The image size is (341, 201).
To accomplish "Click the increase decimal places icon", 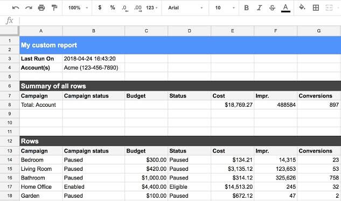I will 138,8.
